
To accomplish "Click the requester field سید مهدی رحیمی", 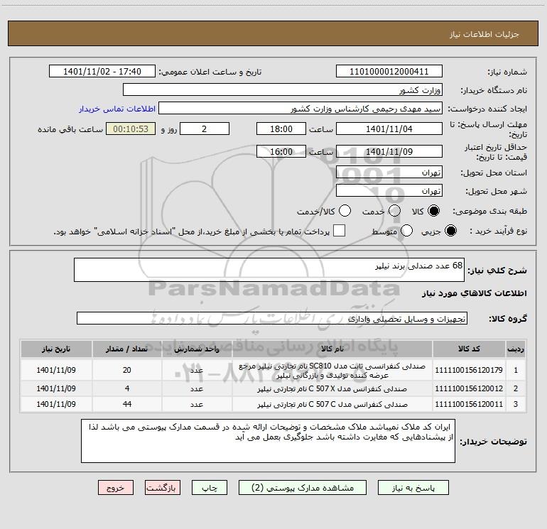I will pyautogui.click(x=300, y=109).
